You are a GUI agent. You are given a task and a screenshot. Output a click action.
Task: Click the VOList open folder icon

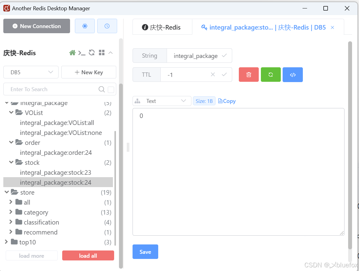pyautogui.click(x=19, y=112)
